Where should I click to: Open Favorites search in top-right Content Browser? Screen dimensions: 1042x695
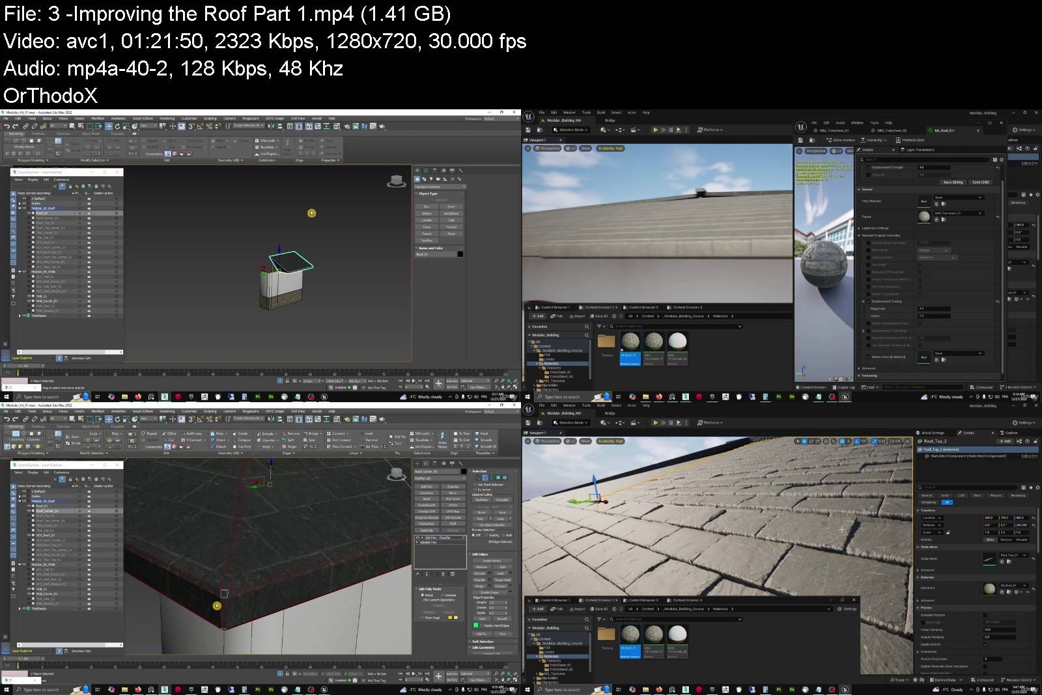pos(586,327)
